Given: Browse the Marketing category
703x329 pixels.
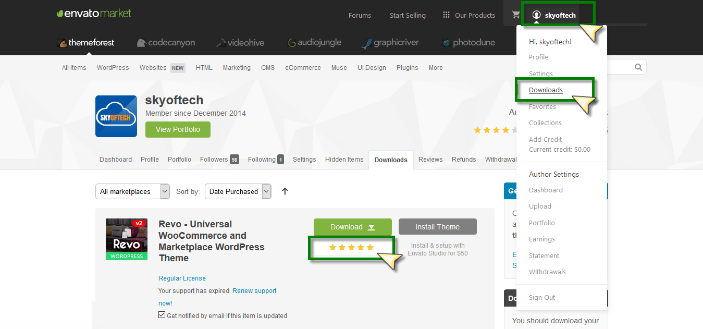Looking at the screenshot, I should tap(237, 68).
